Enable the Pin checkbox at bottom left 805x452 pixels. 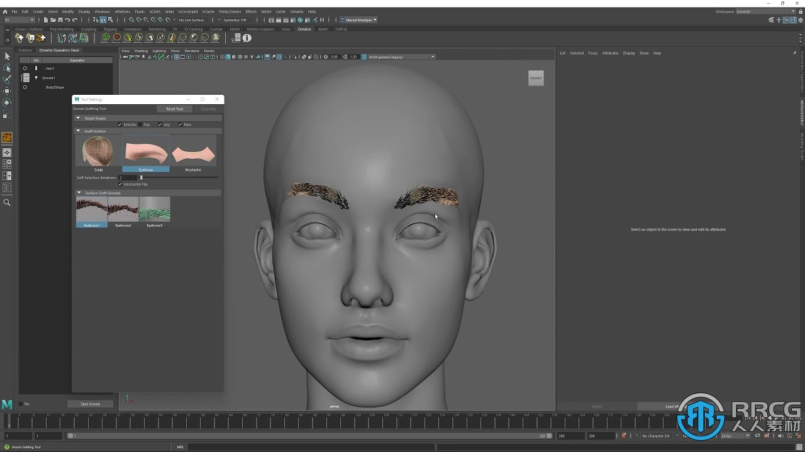point(21,404)
